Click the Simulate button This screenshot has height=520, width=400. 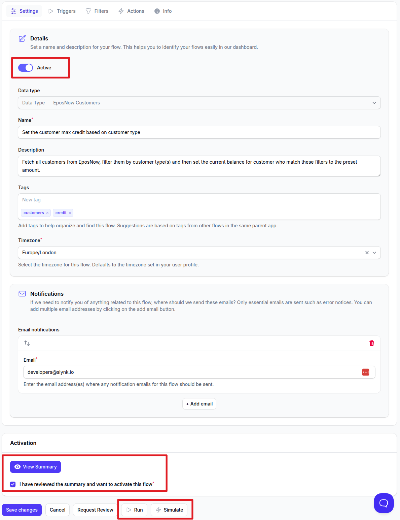click(169, 510)
